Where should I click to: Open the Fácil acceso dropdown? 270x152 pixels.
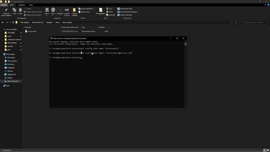point(85,12)
